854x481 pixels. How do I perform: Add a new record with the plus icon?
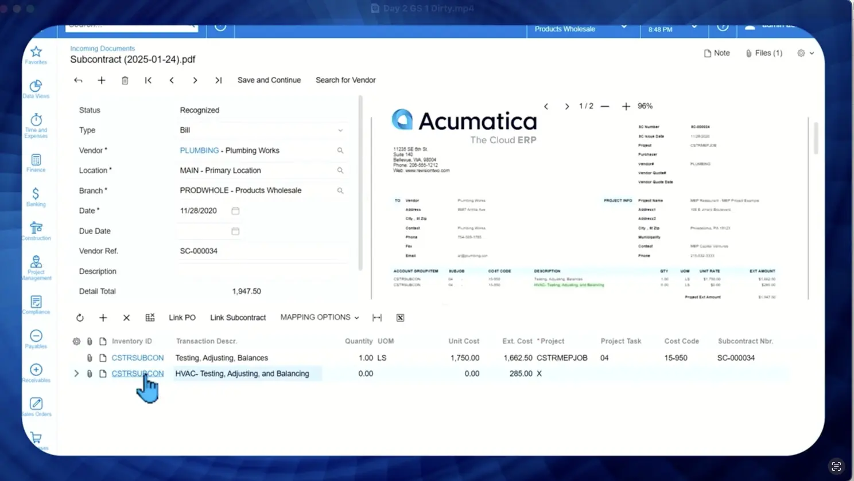pos(102,80)
